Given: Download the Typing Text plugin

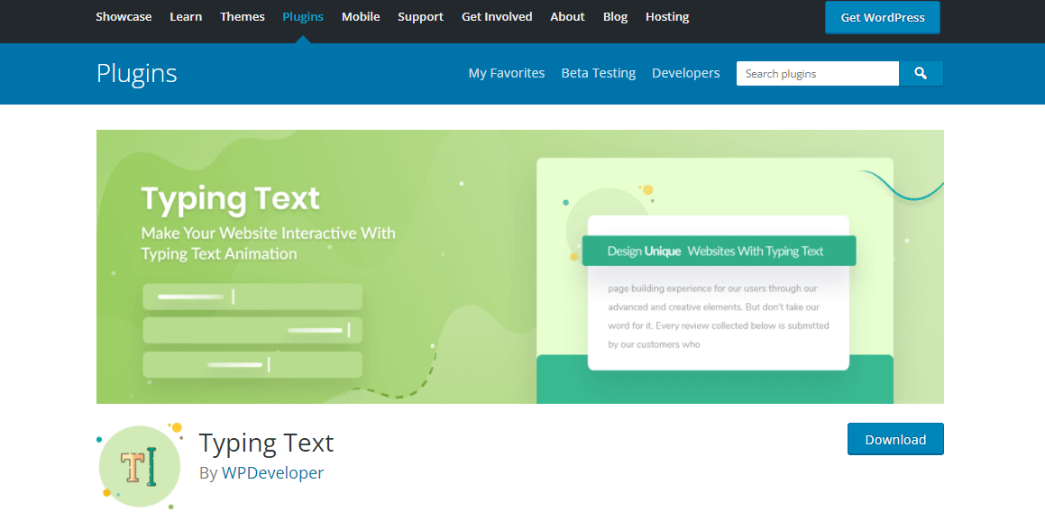Looking at the screenshot, I should (x=894, y=439).
